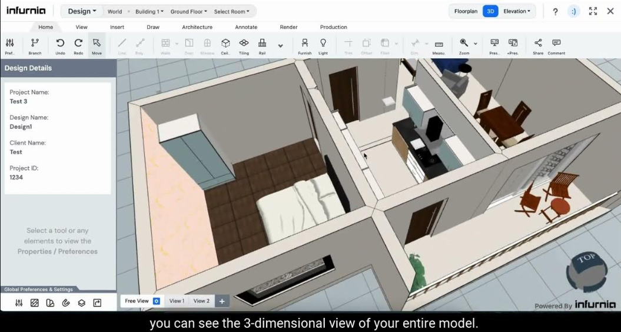Open the sliders settings icon in bottom bar
Image resolution: width=621 pixels, height=332 pixels.
pos(19,303)
